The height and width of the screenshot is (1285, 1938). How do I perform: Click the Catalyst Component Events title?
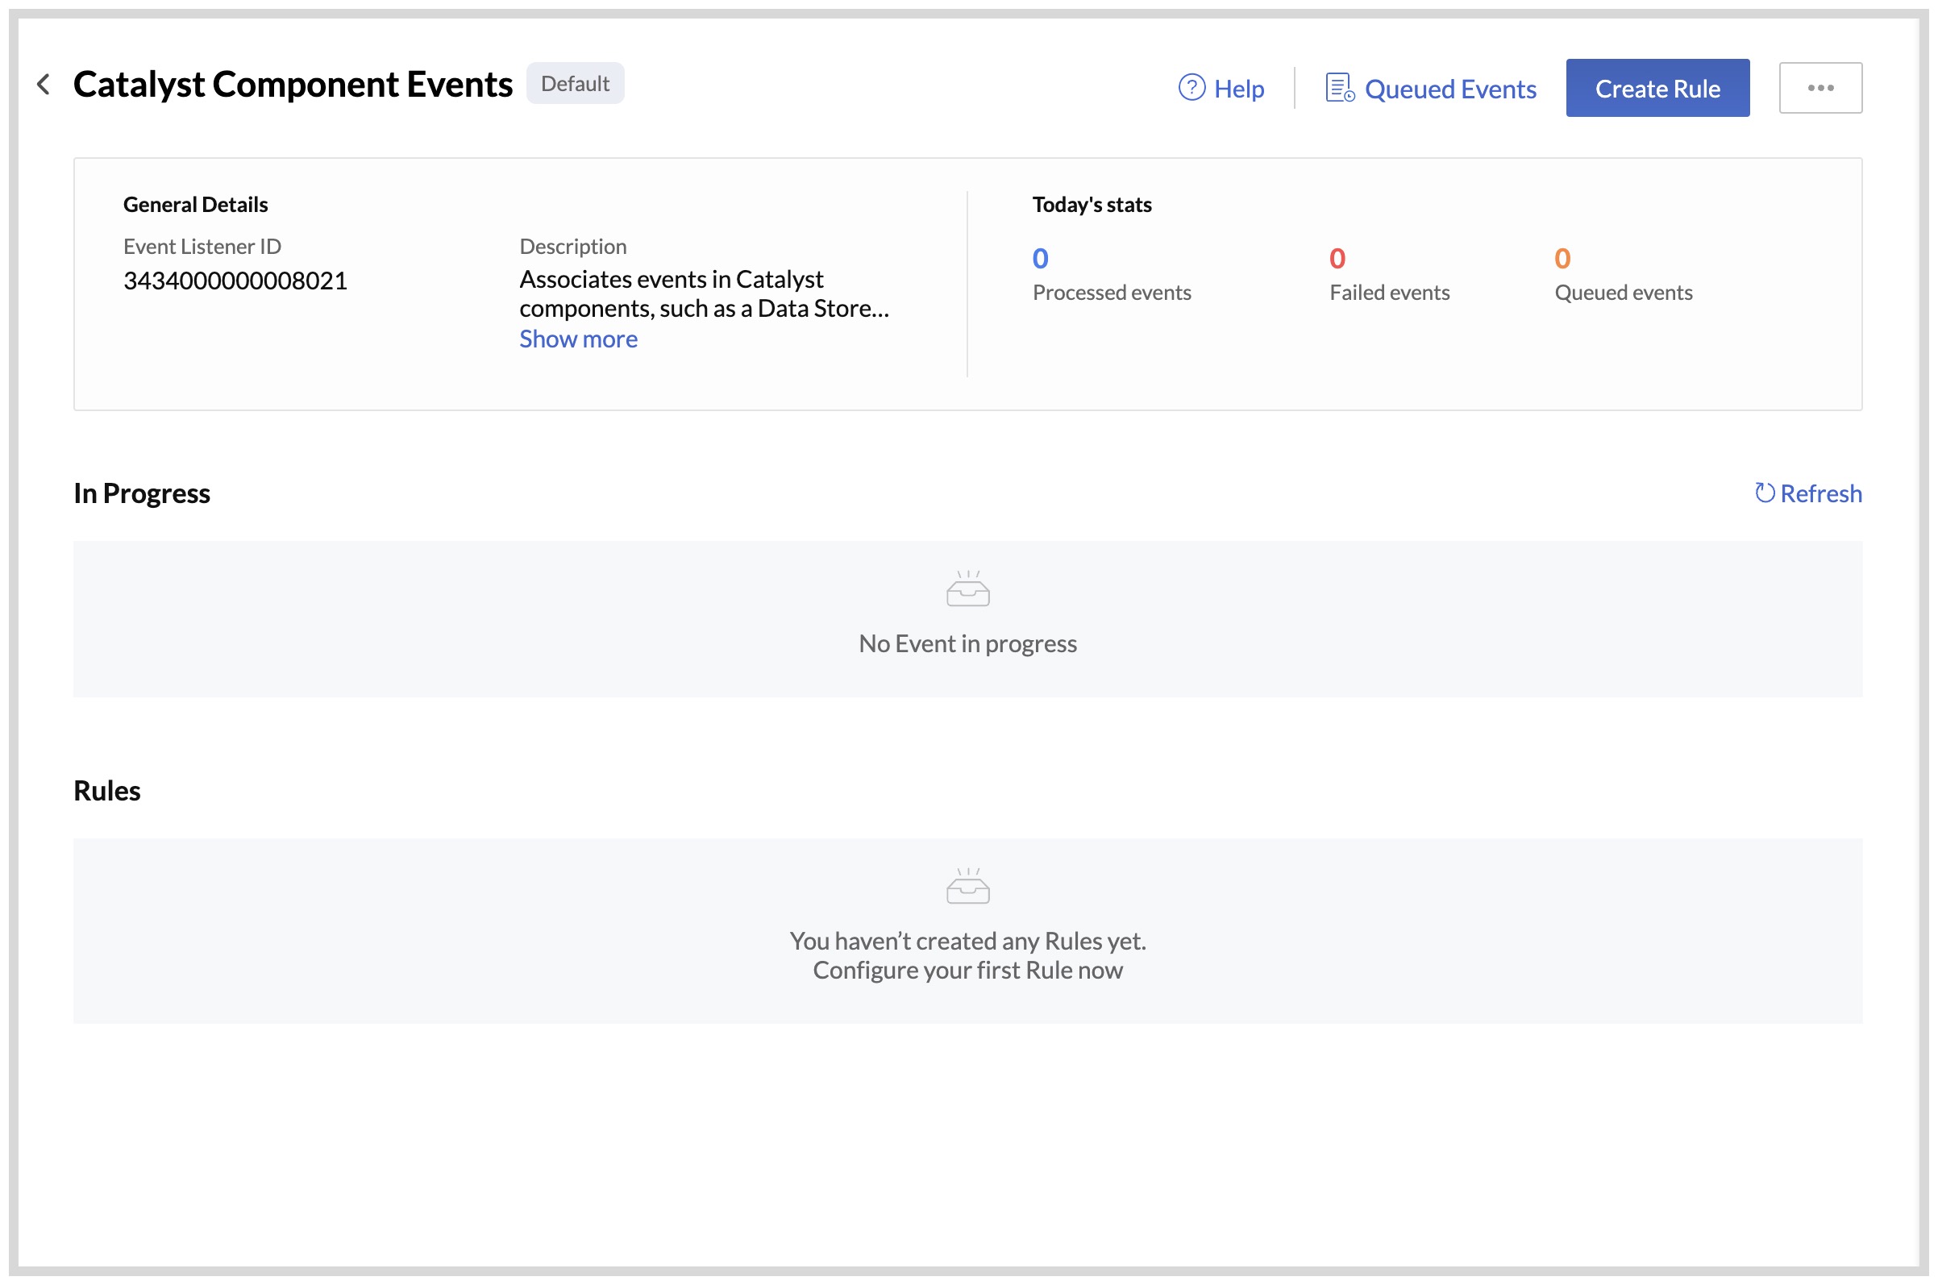click(293, 85)
